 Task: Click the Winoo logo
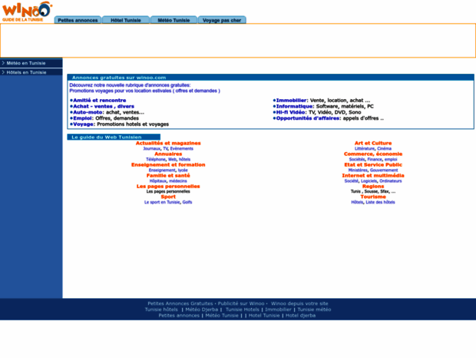point(27,12)
